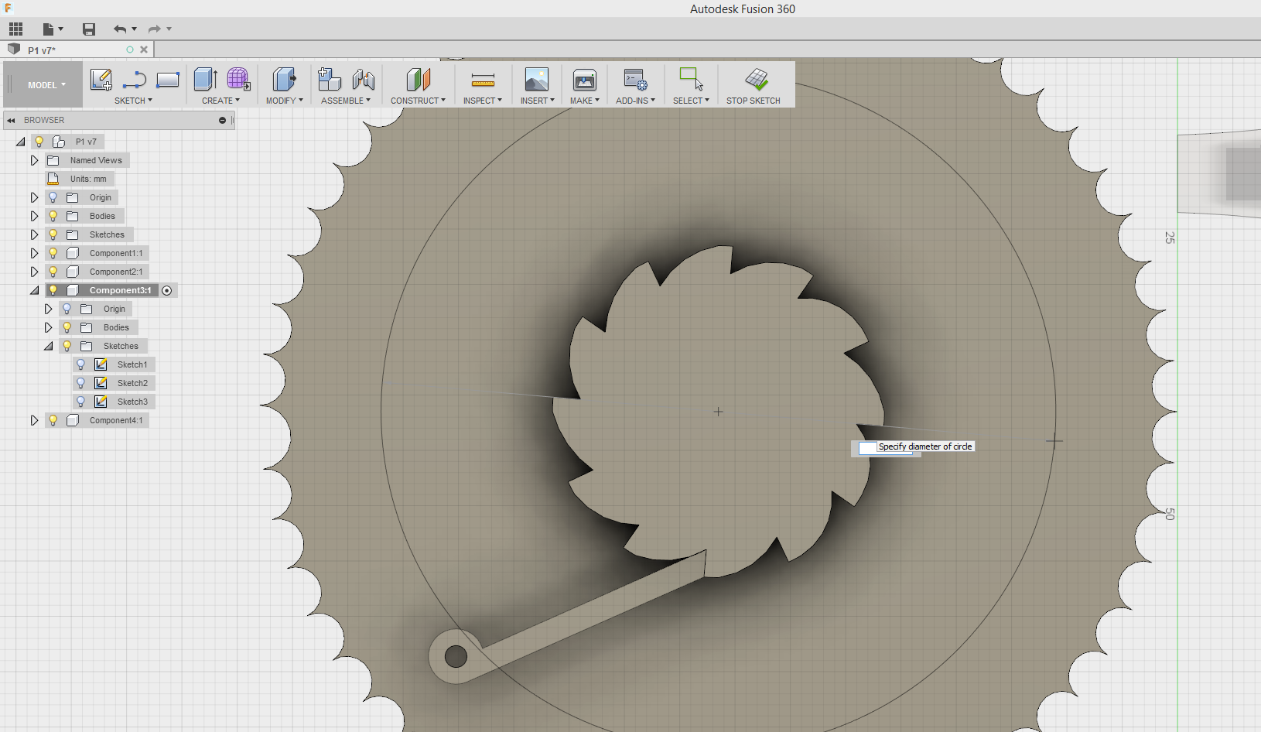Image resolution: width=1261 pixels, height=732 pixels.
Task: Click the Select tool icon
Action: coord(691,79)
